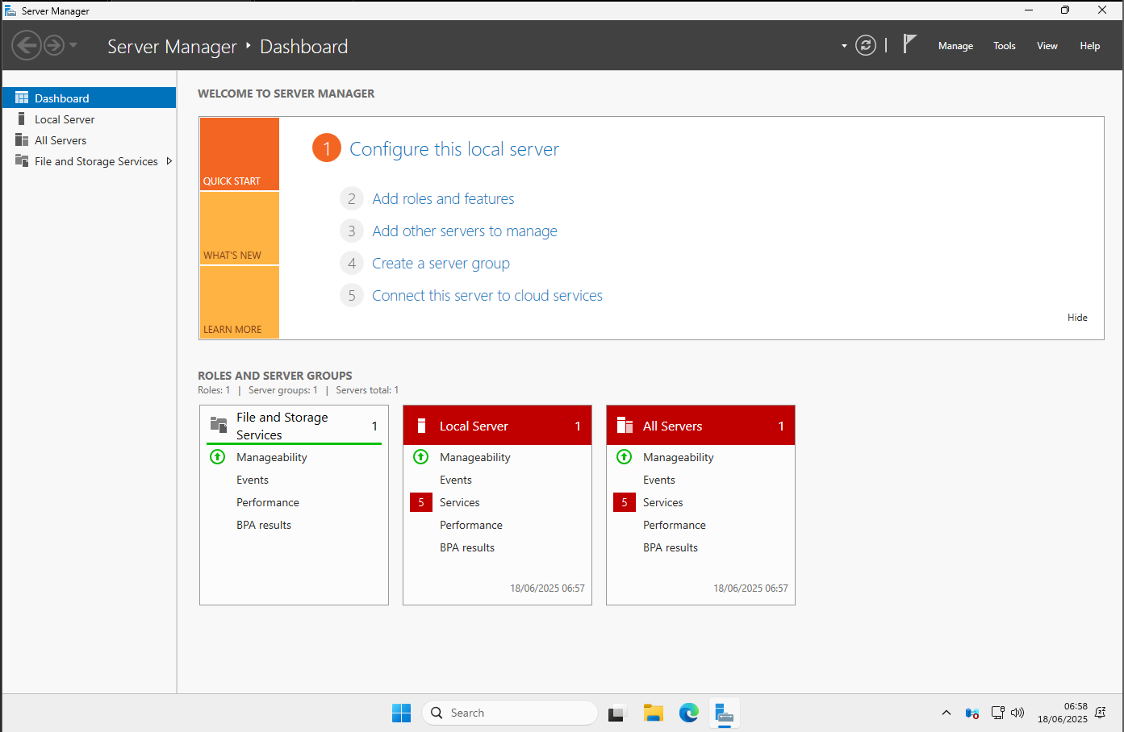
Task: Click Manageability status icon in All Servers tile
Action: pyautogui.click(x=625, y=457)
